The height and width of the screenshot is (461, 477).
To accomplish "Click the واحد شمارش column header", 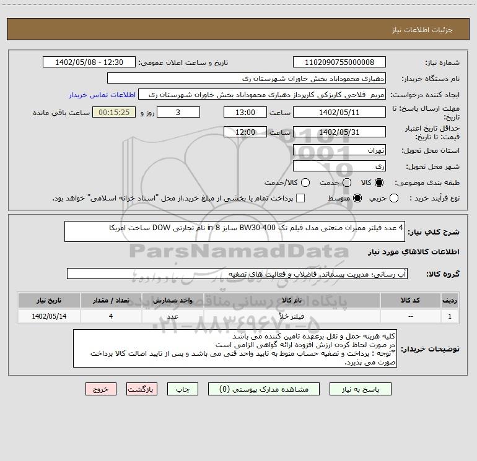I will (172, 301).
